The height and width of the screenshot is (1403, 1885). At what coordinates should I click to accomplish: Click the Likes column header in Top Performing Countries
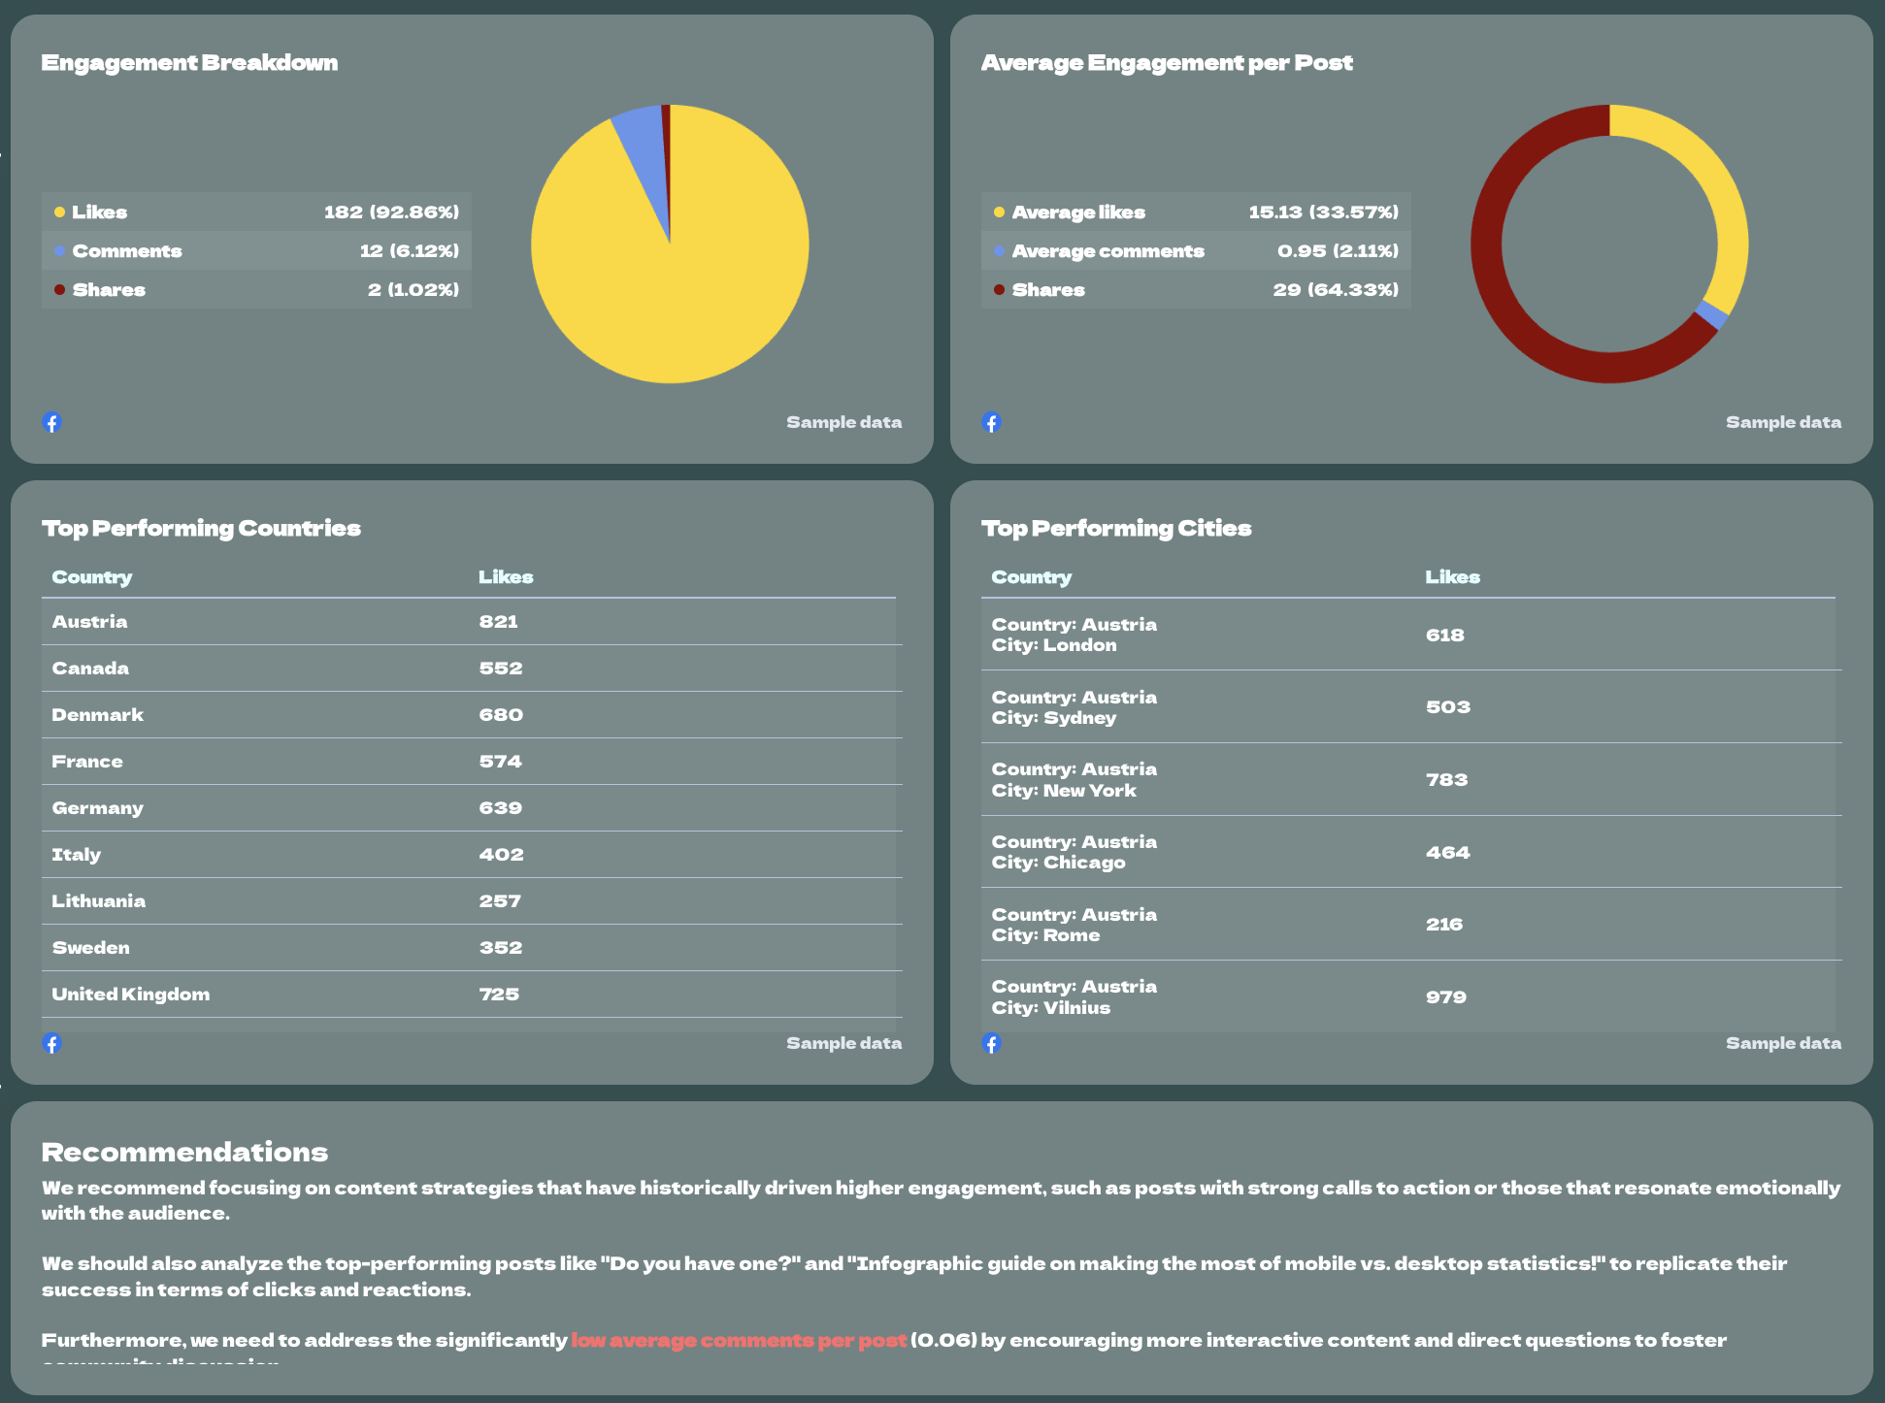pyautogui.click(x=503, y=576)
